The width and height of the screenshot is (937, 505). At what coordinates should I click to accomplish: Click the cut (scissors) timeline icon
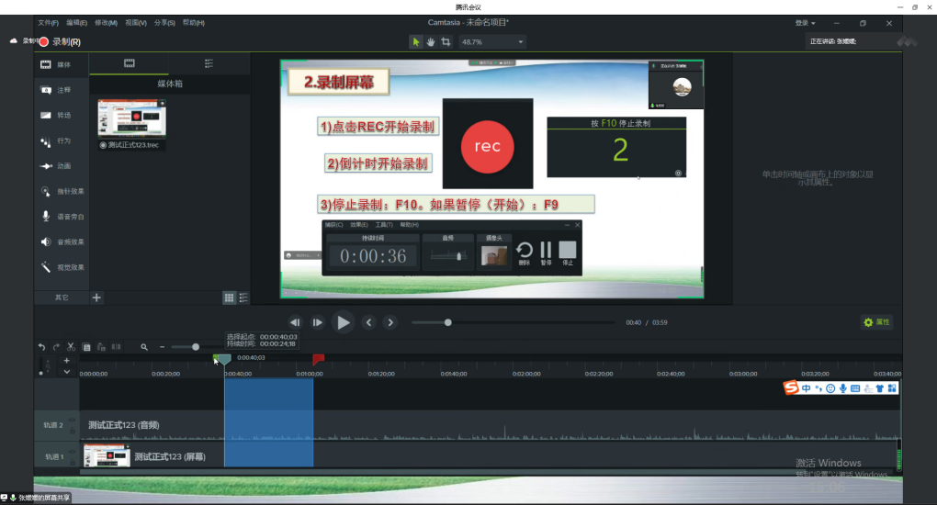pos(71,347)
